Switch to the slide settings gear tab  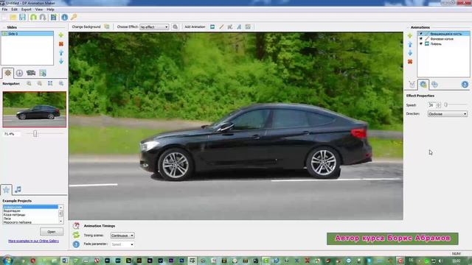click(8, 73)
